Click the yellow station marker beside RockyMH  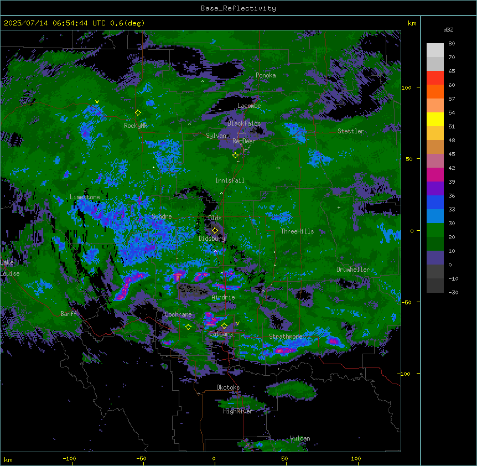pyautogui.click(x=138, y=112)
